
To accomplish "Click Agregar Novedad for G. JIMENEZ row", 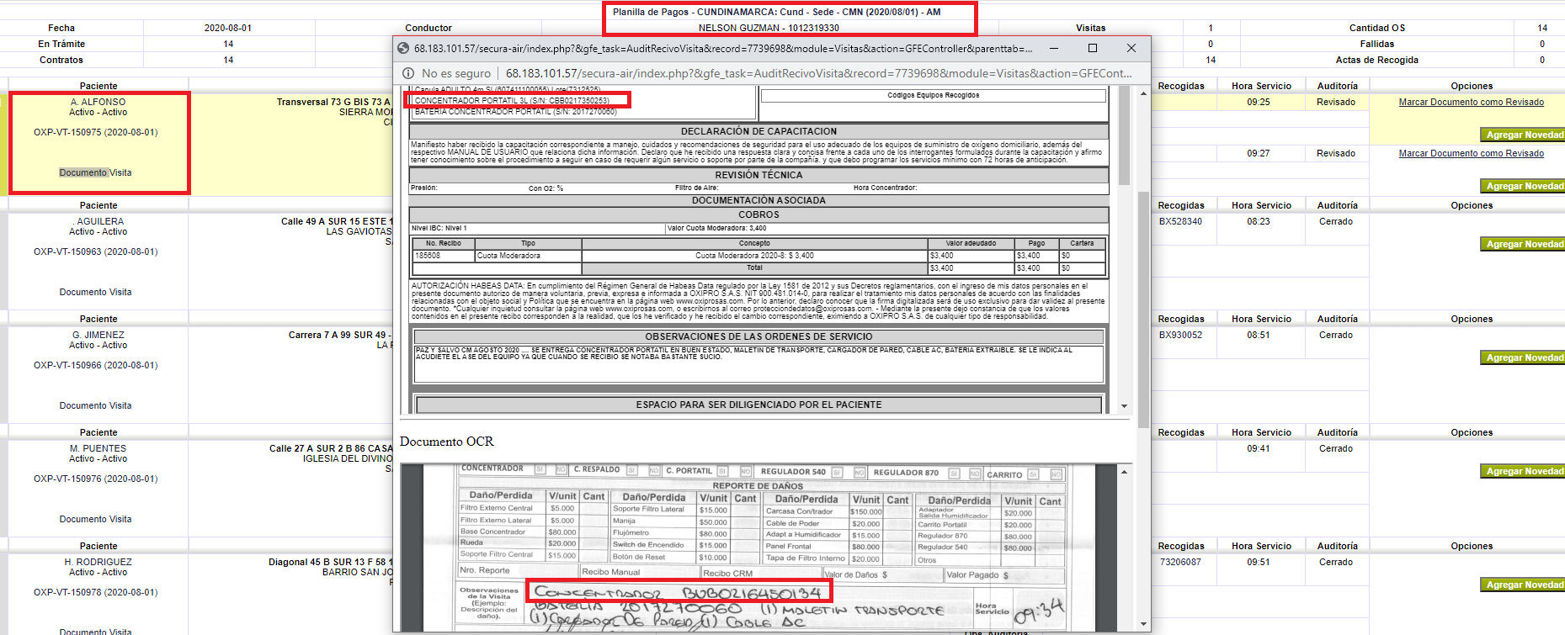I will 1522,357.
